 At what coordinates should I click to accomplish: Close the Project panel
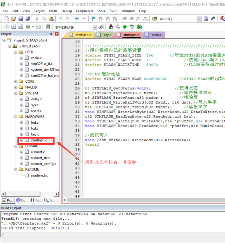(57, 34)
